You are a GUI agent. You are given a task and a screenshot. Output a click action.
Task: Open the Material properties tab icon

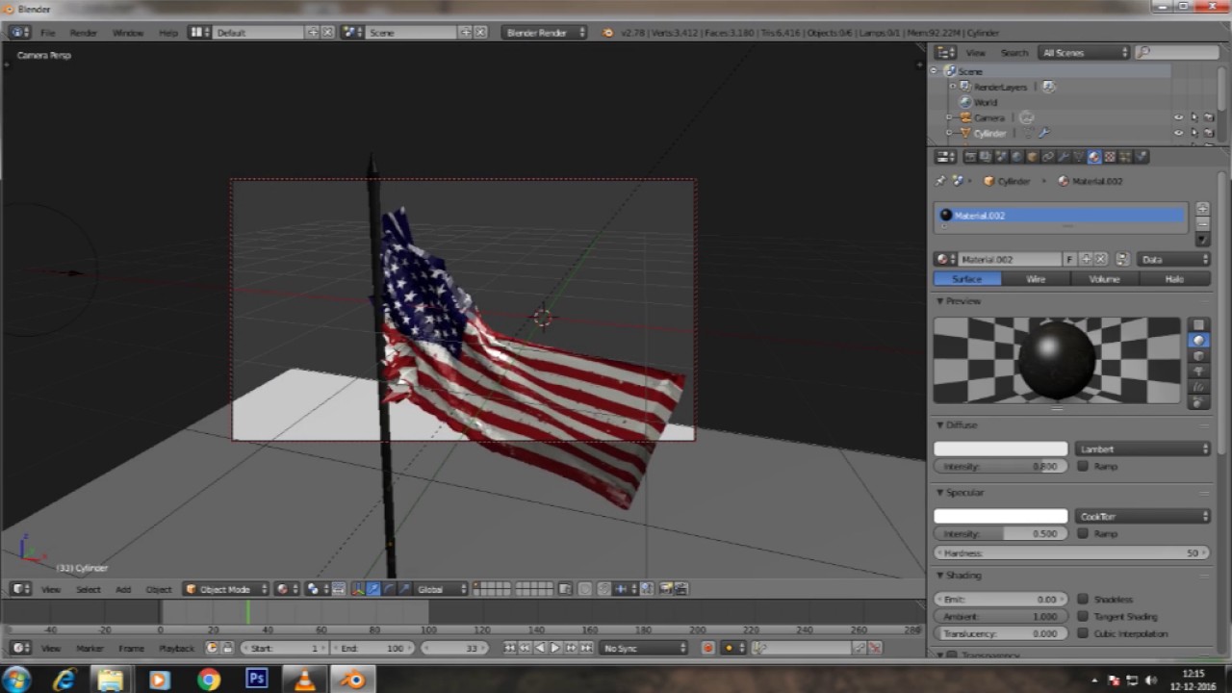point(1094,156)
